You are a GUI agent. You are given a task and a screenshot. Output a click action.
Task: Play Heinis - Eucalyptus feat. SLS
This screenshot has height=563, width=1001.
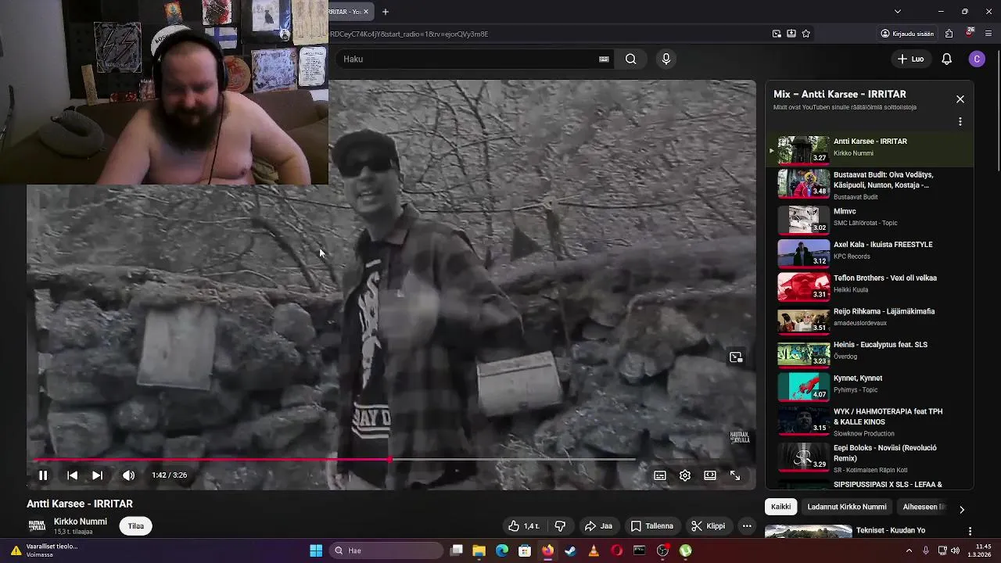(868, 353)
